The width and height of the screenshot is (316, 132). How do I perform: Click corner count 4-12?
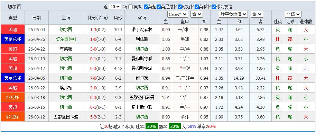118,68
